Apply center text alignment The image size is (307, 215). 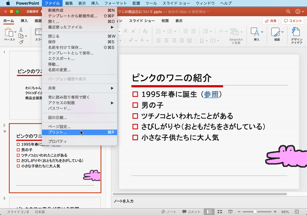click(166, 41)
